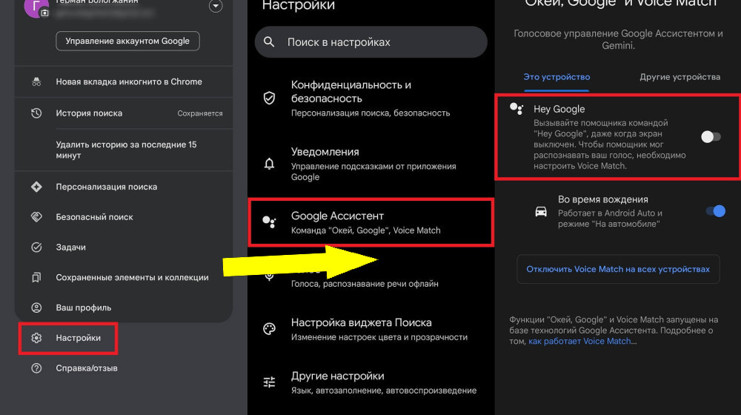Click the bookmark icon beside Сохраненные элементы и коллекции

[36, 277]
